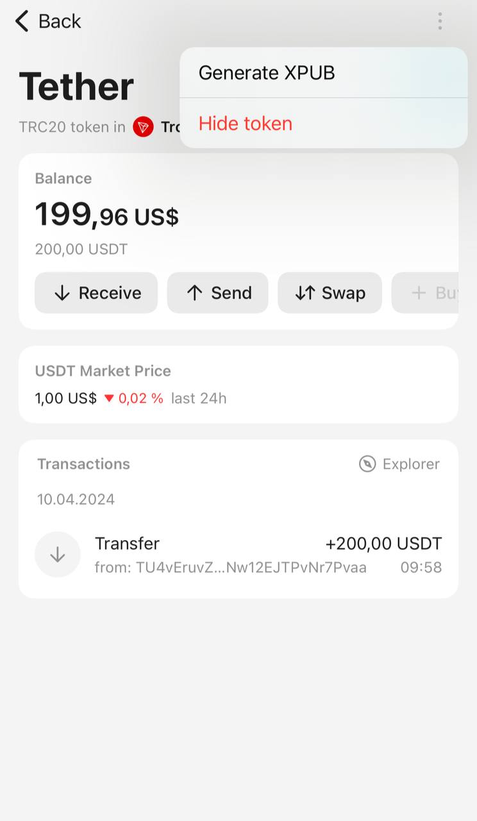Viewport: 477px width, 821px height.
Task: Tap the Back text label
Action: tap(60, 21)
